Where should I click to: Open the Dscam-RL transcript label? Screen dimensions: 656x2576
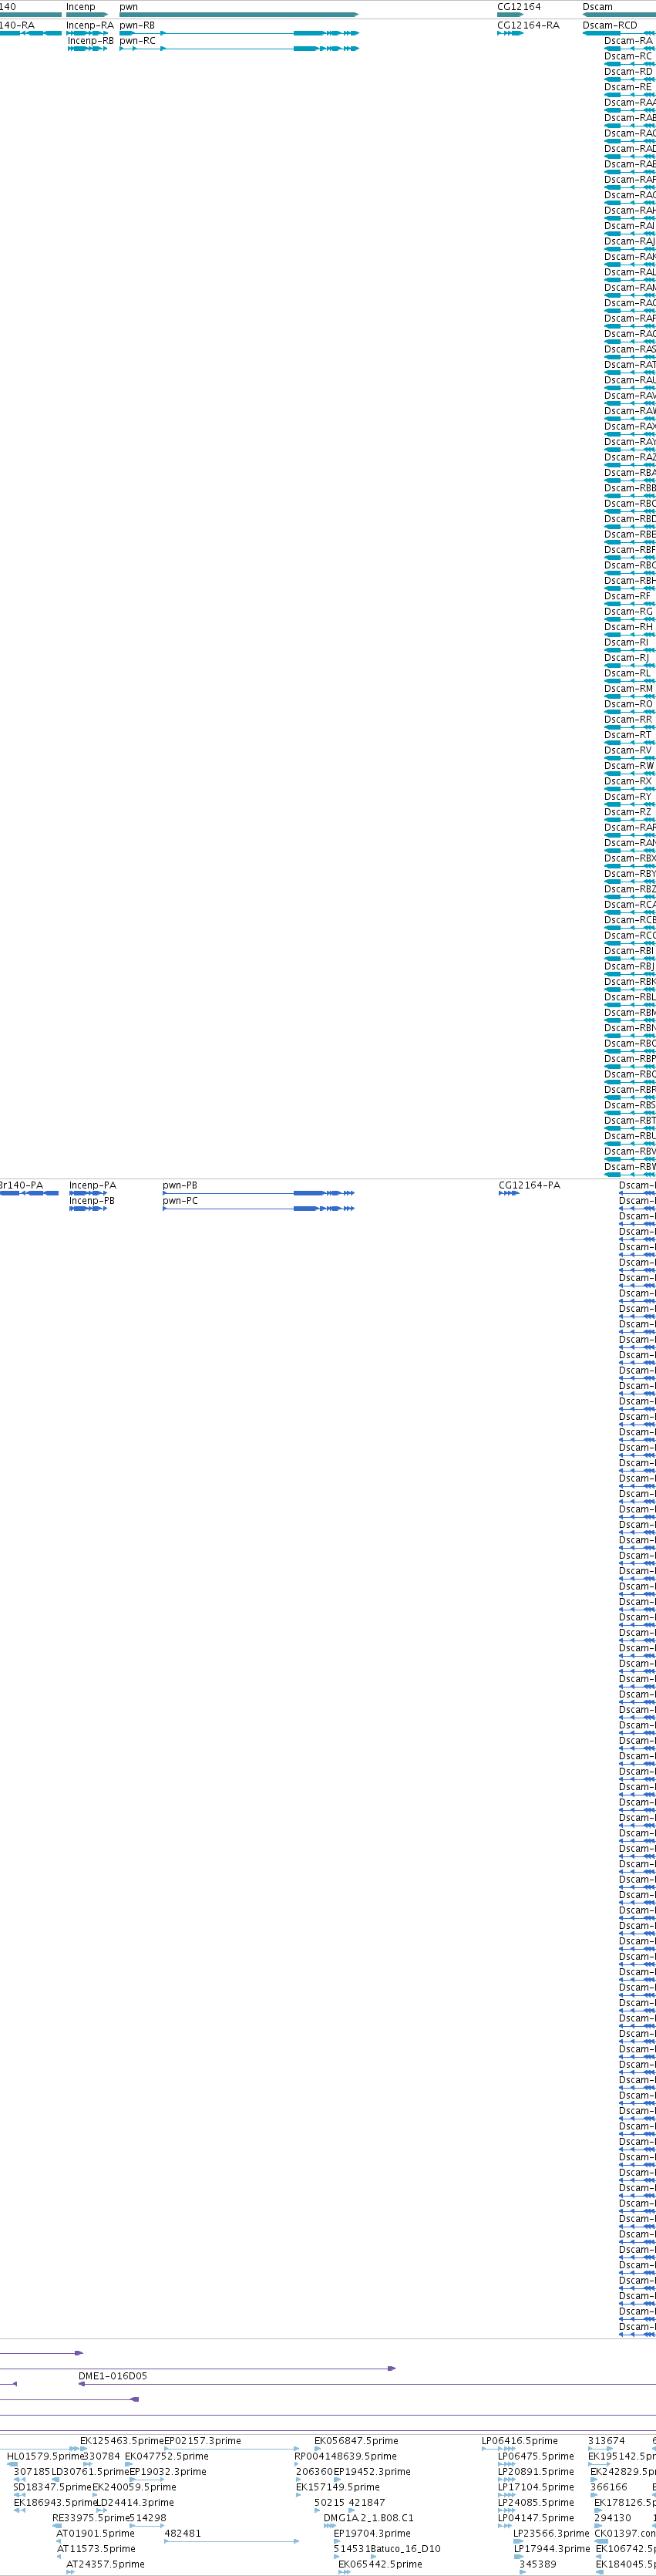coord(627,673)
